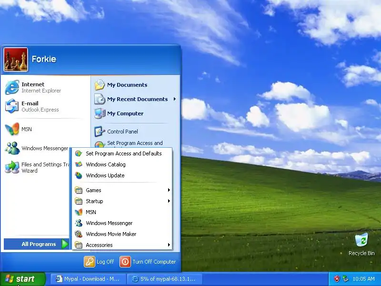Select Windows Update menu entry

coord(122,175)
